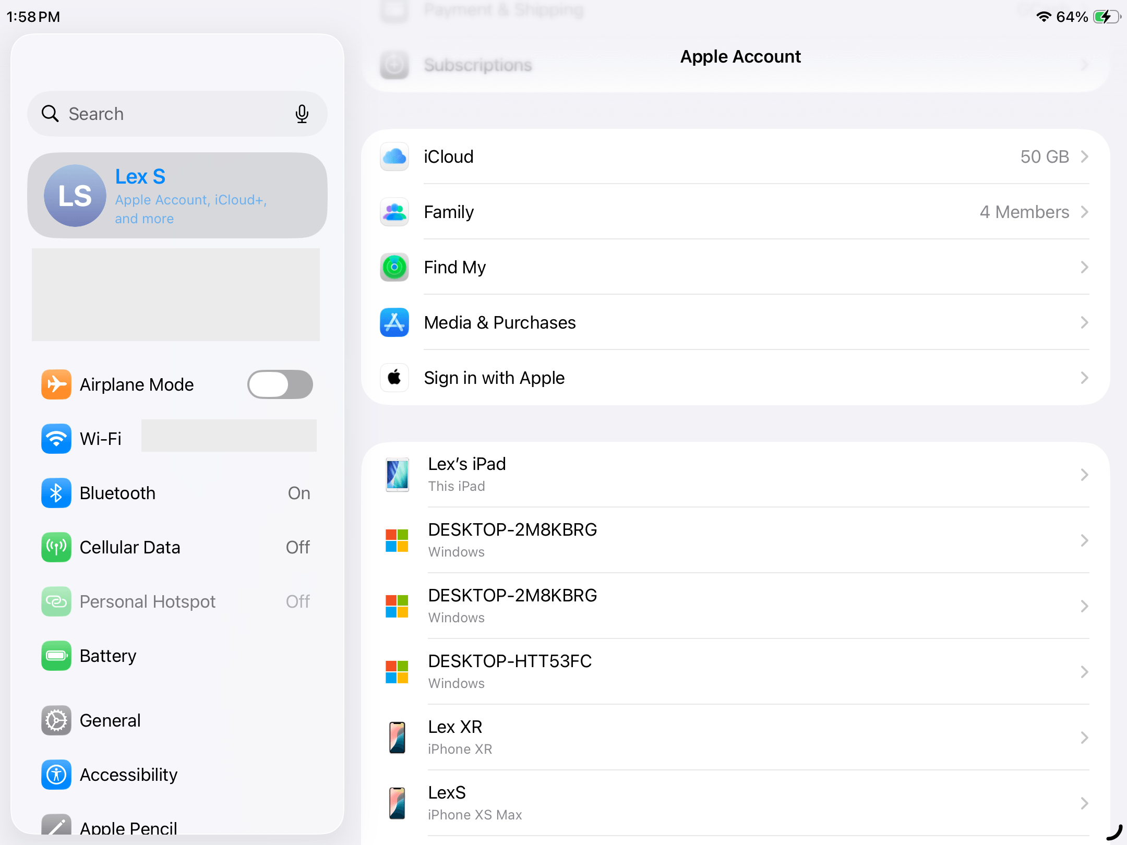Tap the Cellular Data Off status value
1127x845 pixels.
click(x=298, y=547)
